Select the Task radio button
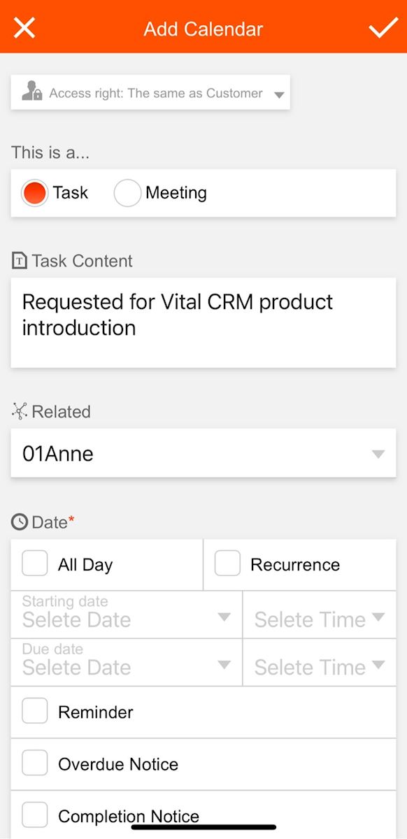The image size is (407, 839). pyautogui.click(x=34, y=193)
